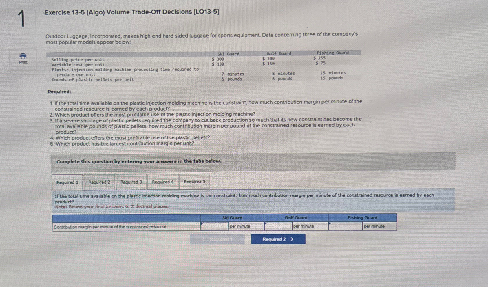Select the Required 5 tab

(195, 182)
